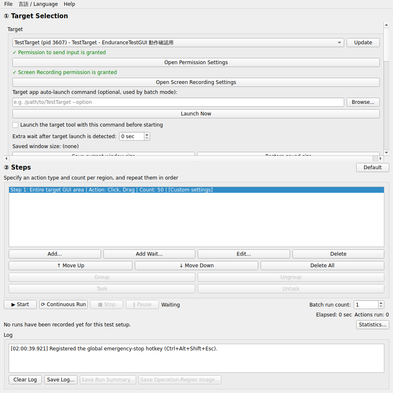
Task: Click the Clear Log button
Action: (25, 380)
